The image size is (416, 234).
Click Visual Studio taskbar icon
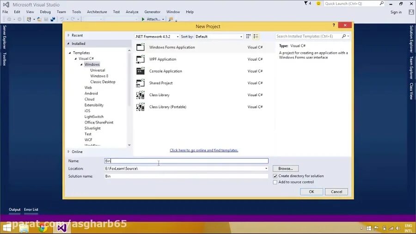coord(62,228)
